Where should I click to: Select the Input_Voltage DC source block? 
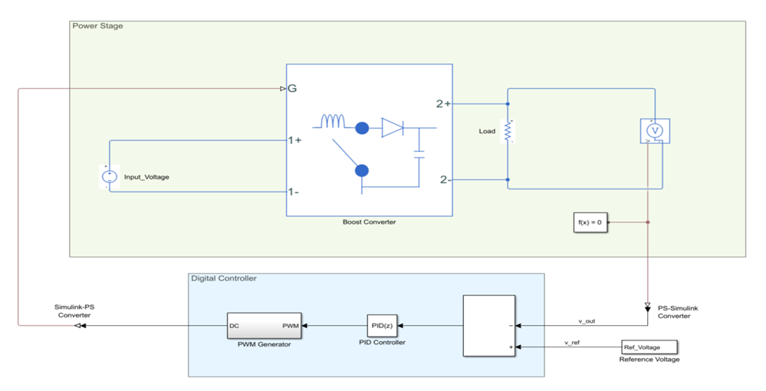[109, 177]
